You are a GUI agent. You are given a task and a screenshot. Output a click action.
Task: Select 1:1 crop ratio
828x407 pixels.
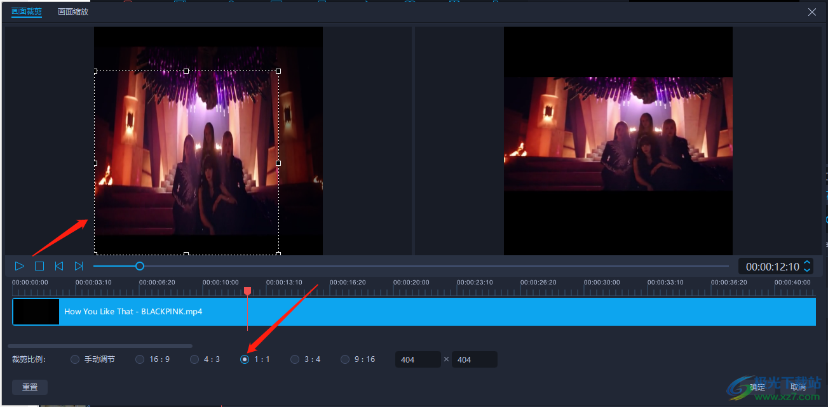[x=255, y=359]
